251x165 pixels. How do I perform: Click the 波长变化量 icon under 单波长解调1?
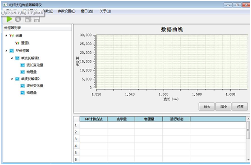(23, 65)
